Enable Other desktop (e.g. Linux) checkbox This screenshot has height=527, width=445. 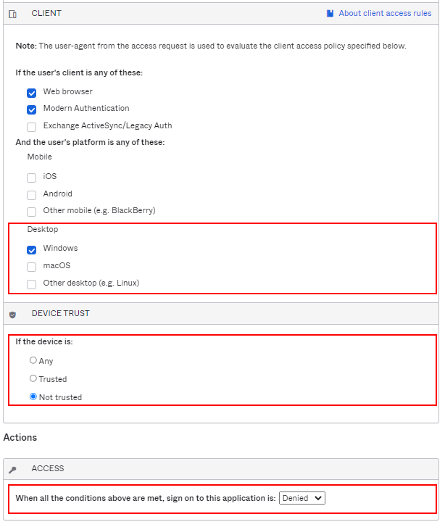point(32,284)
